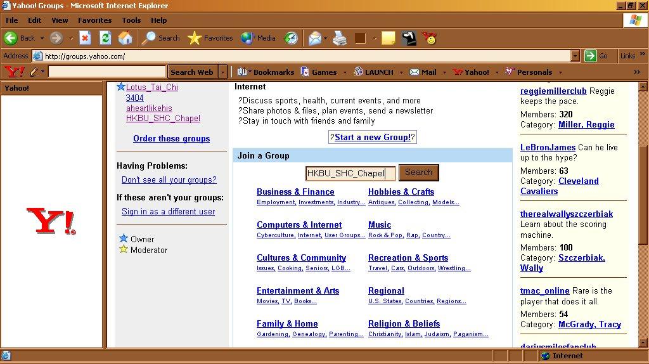Click the Links toolbar label
The image size is (649, 364).
627,56
